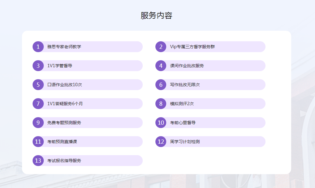
Task: Select 模拟测评2次 service pill
Action: 182,104
